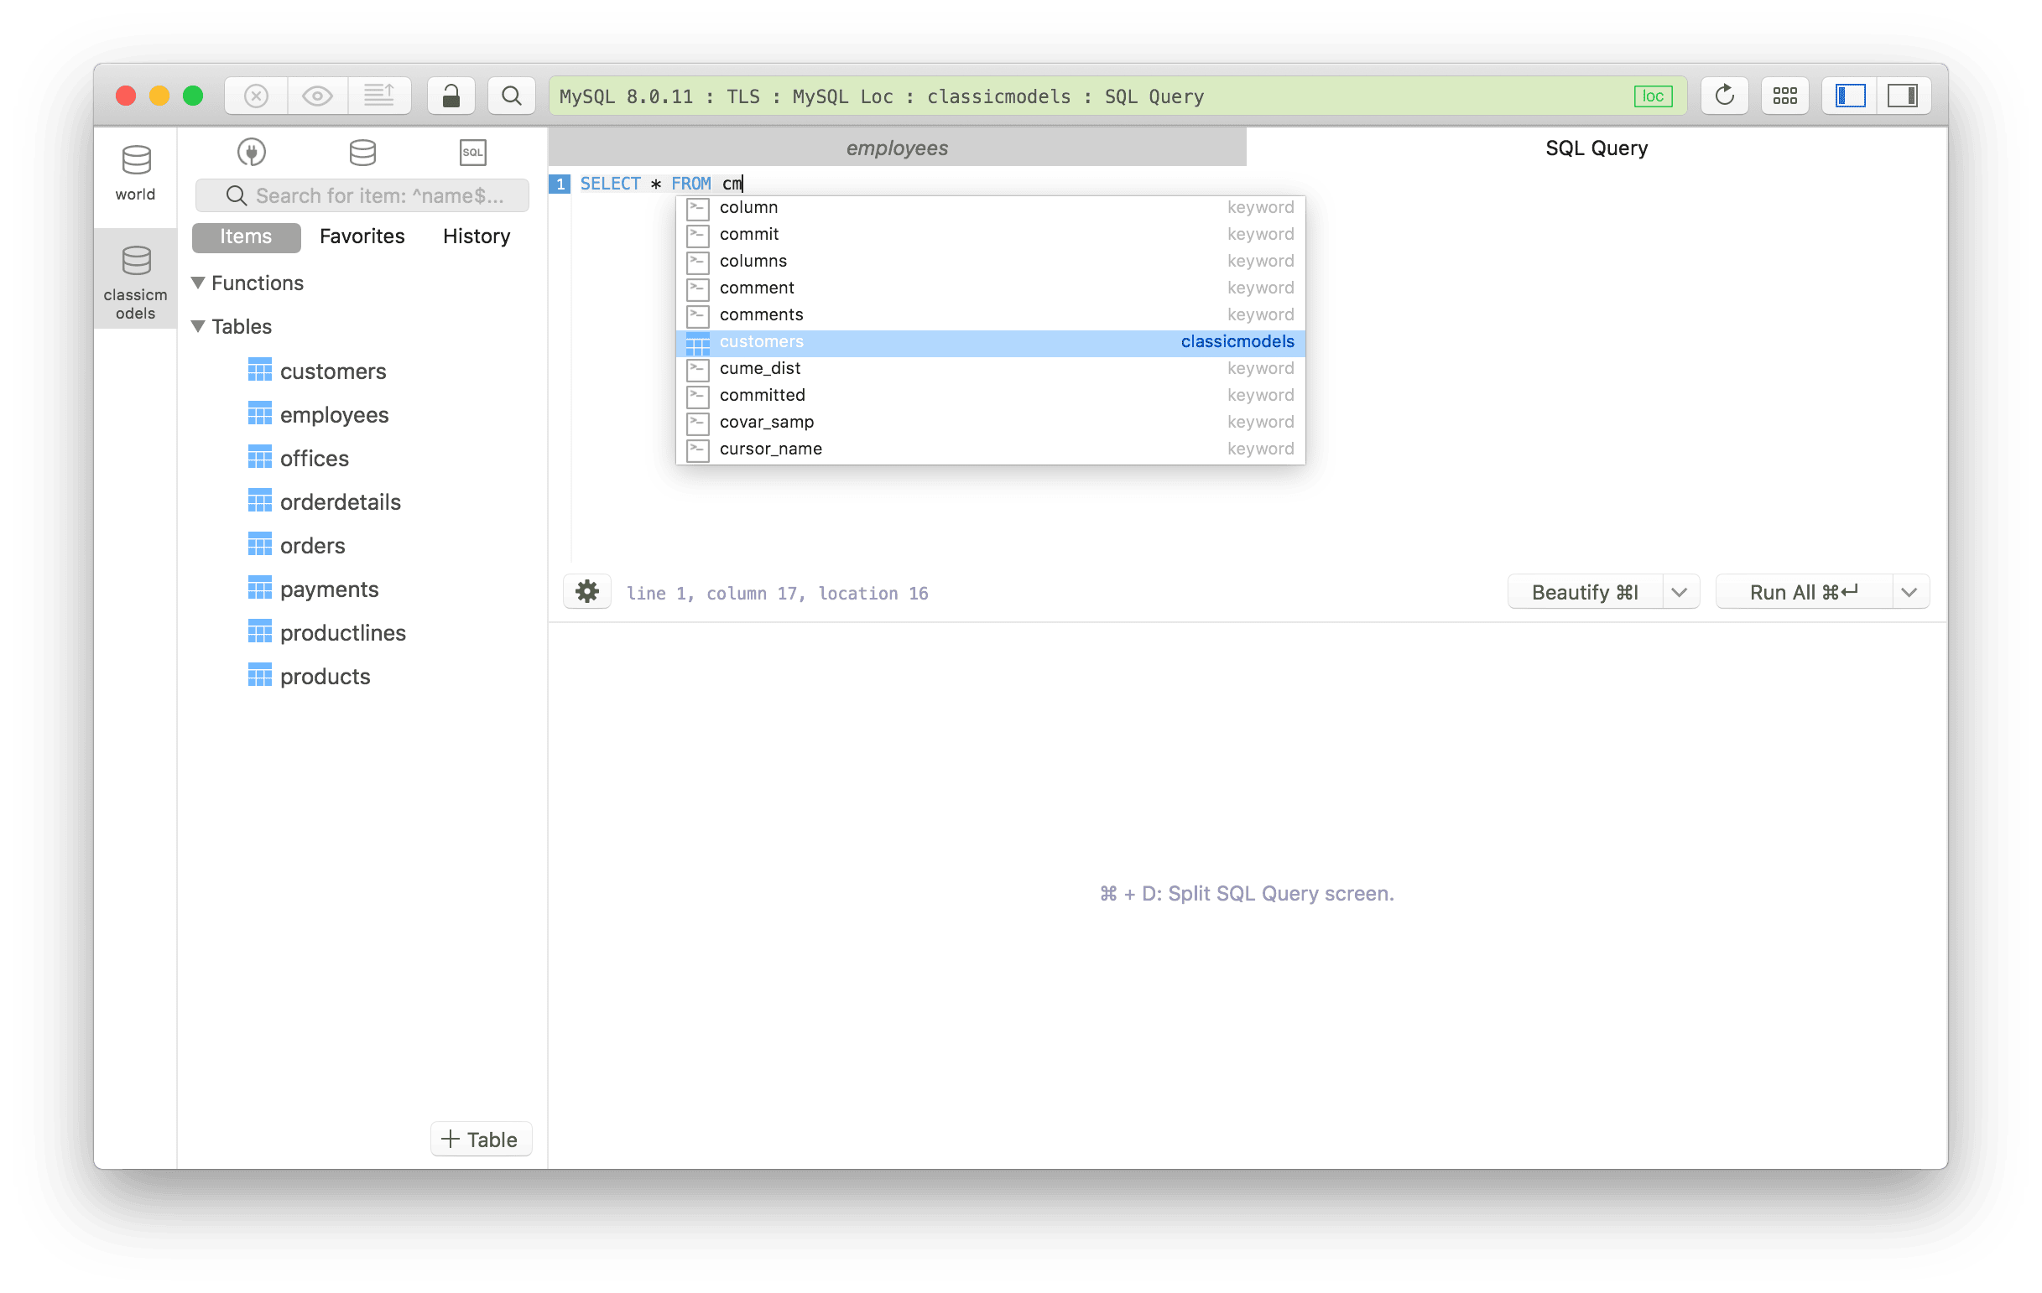Choose customers suggestion from autocomplete

pos(991,342)
